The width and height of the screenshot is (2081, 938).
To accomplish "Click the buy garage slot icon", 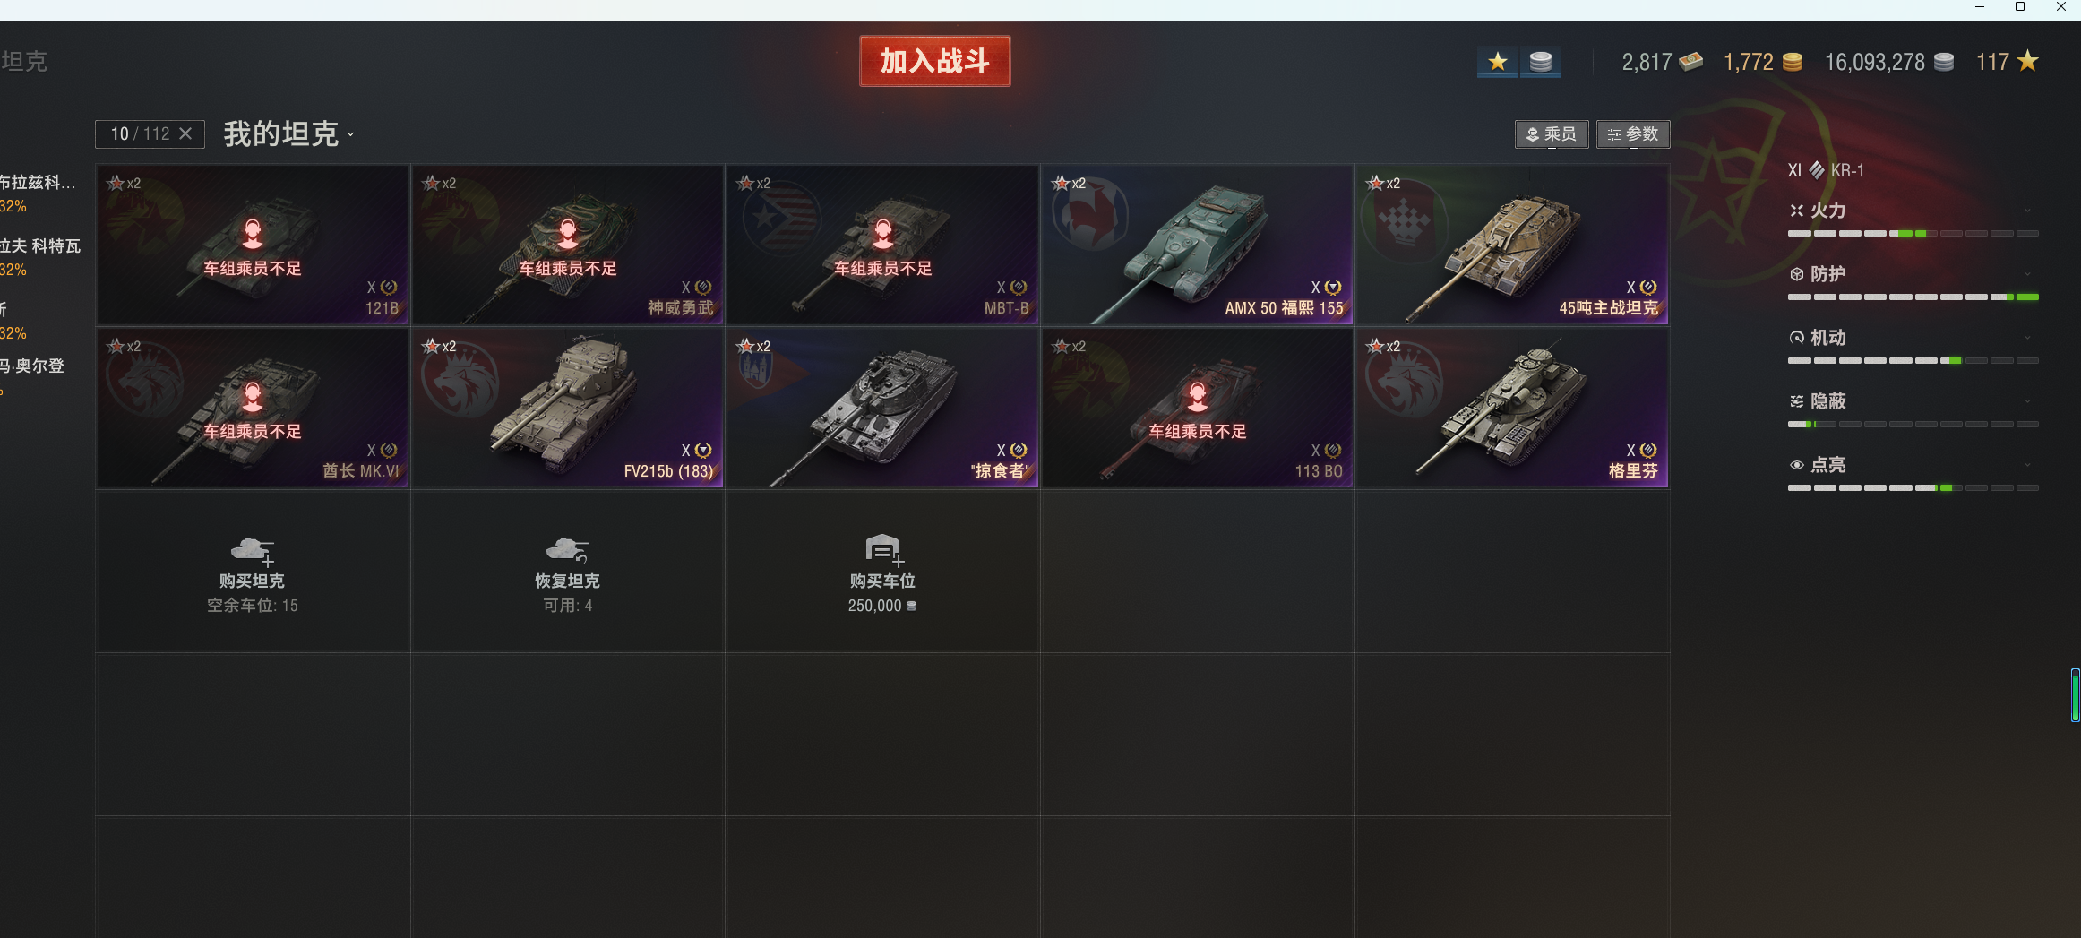I will click(x=883, y=550).
